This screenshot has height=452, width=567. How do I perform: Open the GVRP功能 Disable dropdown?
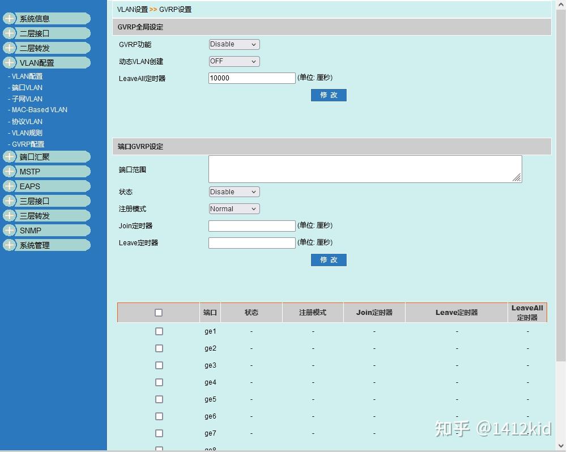[x=234, y=44]
